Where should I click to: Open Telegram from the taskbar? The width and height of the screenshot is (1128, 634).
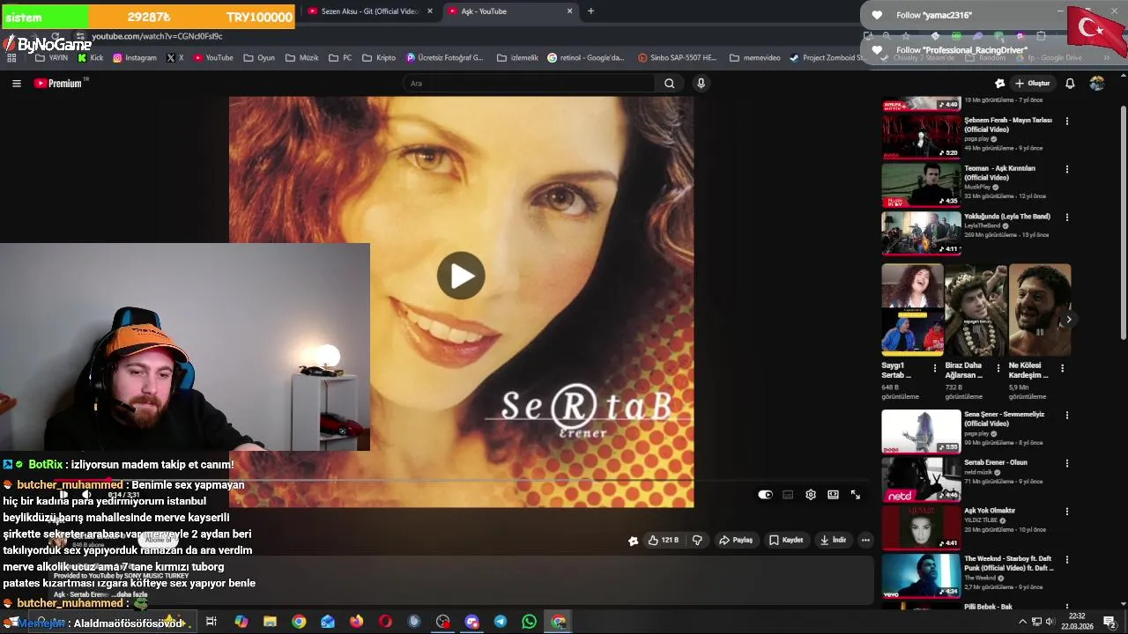(501, 622)
